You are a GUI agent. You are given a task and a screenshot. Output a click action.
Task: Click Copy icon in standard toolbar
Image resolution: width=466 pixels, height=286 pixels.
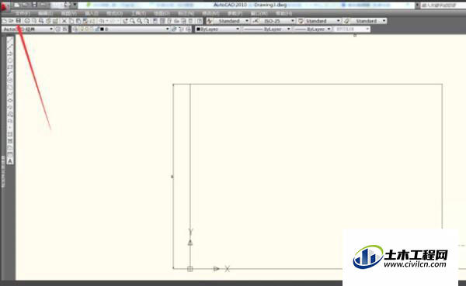(x=71, y=21)
